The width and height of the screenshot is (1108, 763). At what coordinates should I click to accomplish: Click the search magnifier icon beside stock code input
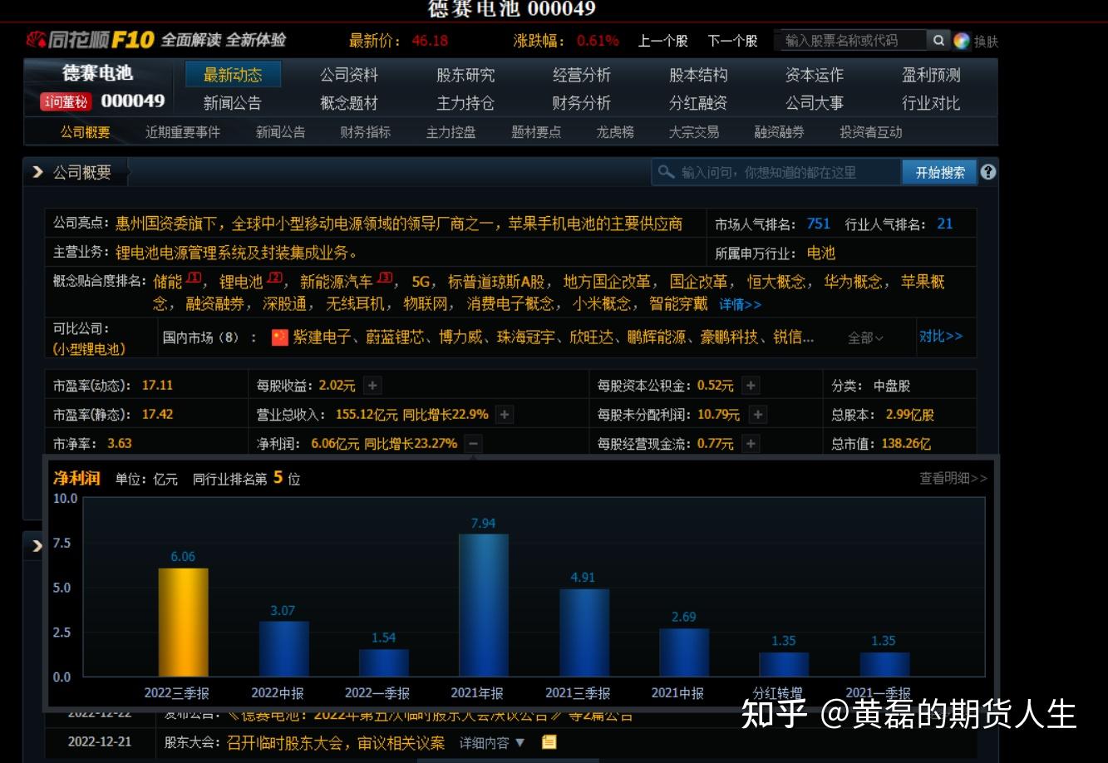tap(938, 40)
